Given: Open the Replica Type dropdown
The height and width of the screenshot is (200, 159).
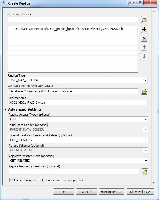Looking at the screenshot, I should 145,80.
